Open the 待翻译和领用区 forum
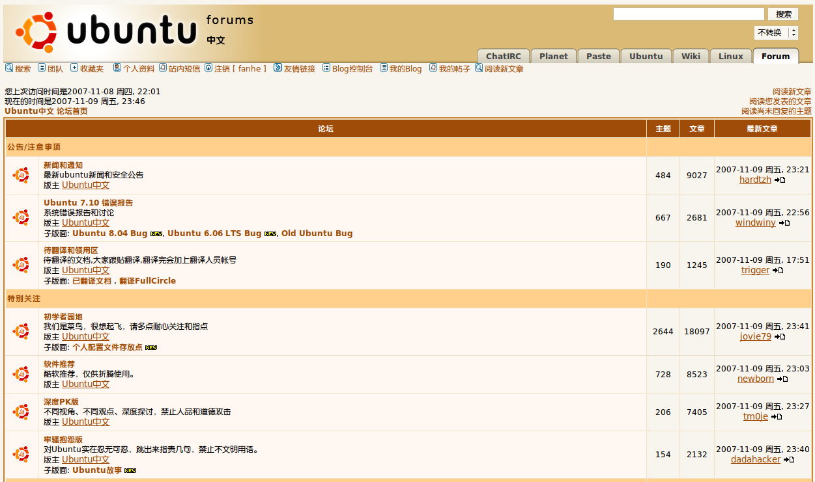The height and width of the screenshot is (482, 815). tap(70, 250)
